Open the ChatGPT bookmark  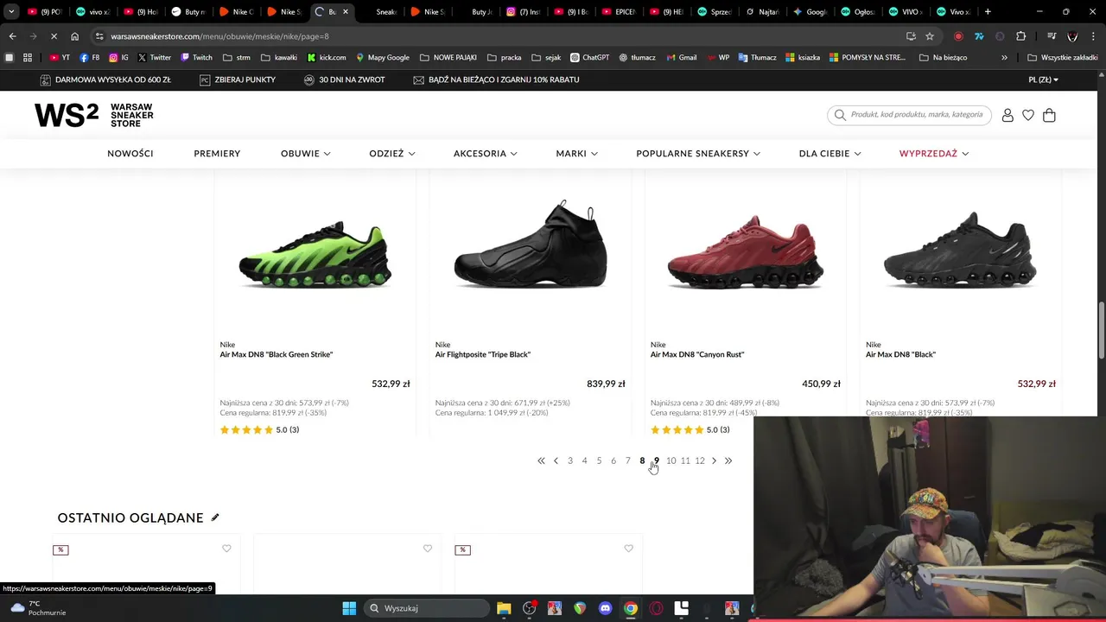pyautogui.click(x=588, y=58)
